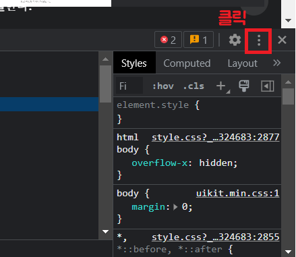
Task: Open style.css?_…324683:2877 source link
Action: (x=215, y=137)
